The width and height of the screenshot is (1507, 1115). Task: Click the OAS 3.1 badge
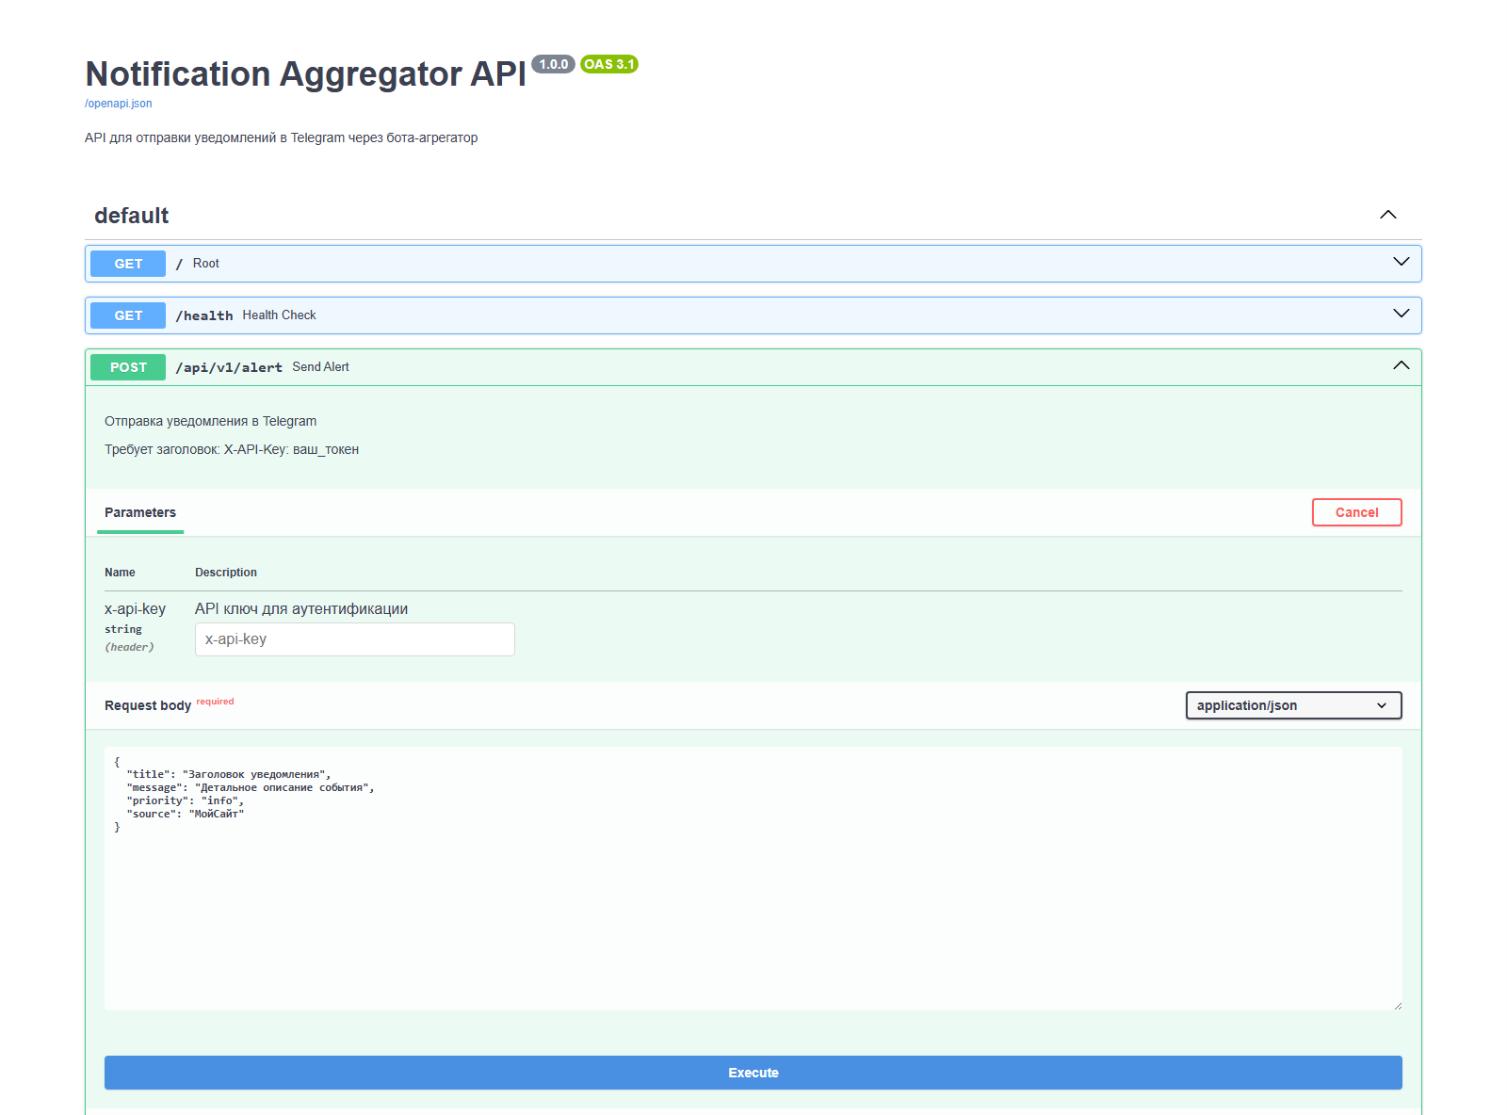609,65
